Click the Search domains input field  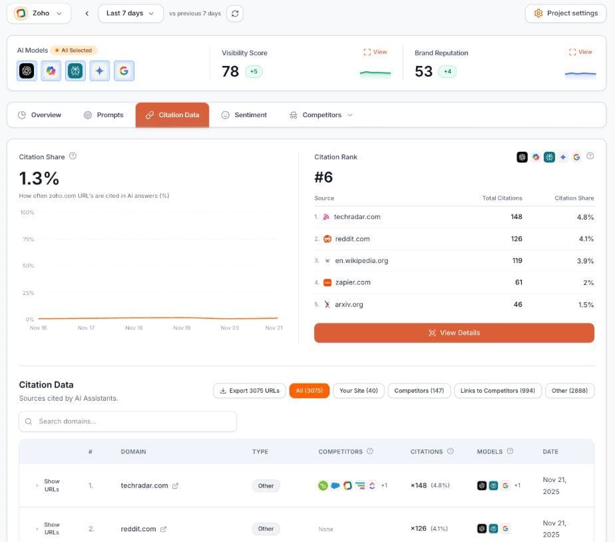tap(128, 421)
